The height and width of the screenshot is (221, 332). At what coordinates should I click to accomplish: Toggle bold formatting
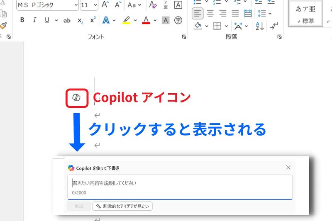click(x=22, y=20)
